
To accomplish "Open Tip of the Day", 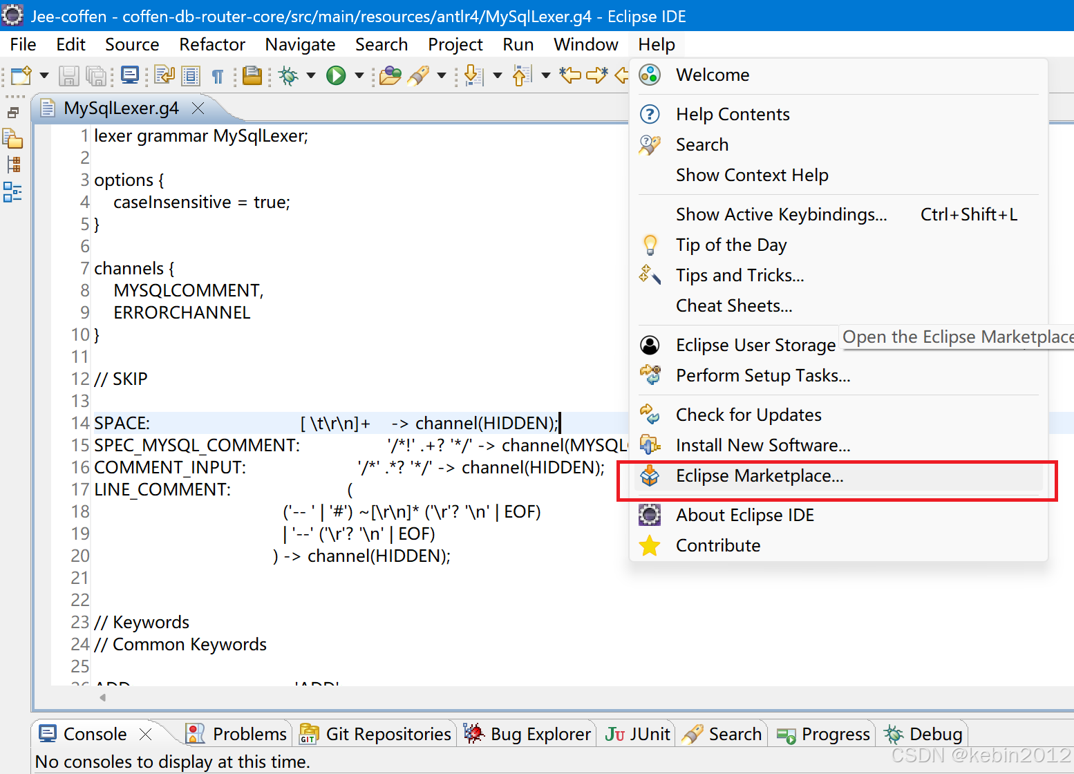I will click(838, 245).
